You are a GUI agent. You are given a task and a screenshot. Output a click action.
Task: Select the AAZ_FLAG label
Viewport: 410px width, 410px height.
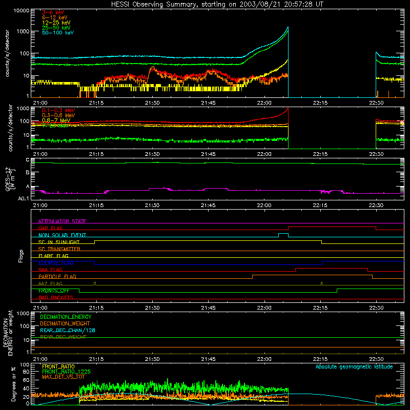click(50, 283)
